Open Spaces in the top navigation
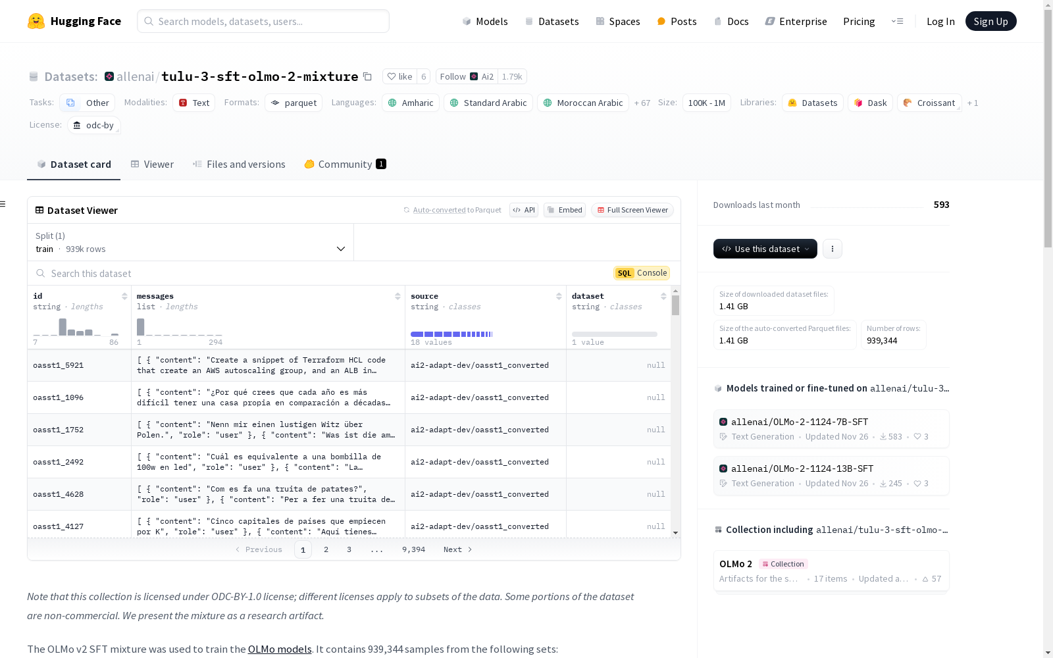The height and width of the screenshot is (658, 1053). click(x=618, y=21)
